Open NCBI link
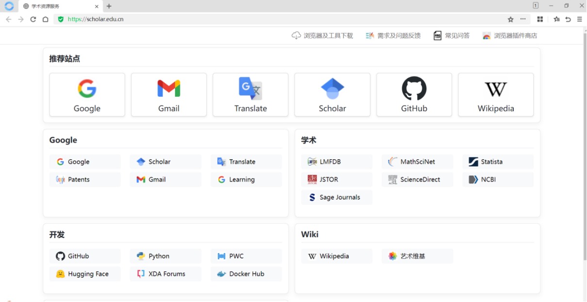This screenshot has width=587, height=302. (x=498, y=180)
